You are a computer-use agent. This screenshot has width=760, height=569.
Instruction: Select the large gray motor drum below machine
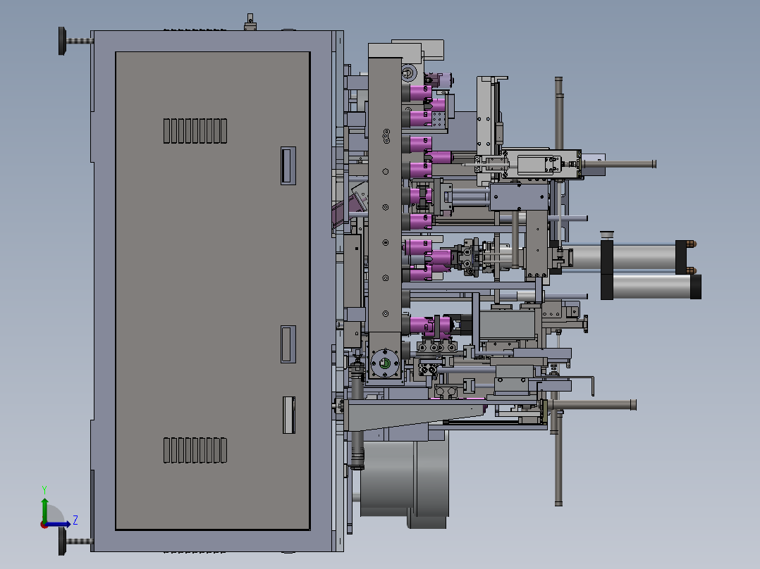click(x=405, y=480)
